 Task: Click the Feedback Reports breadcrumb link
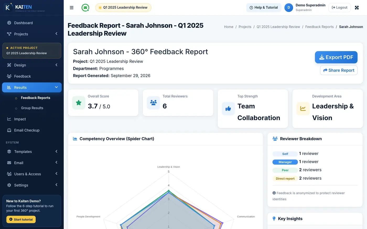320,27
